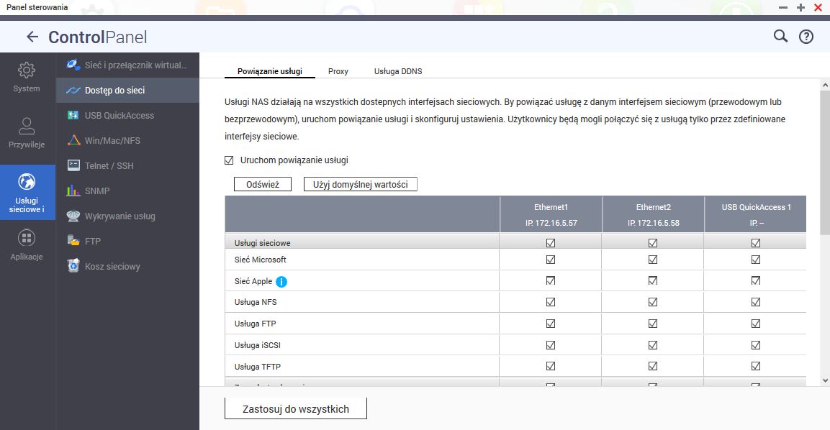Click the USB QuickAccess icon

click(73, 115)
